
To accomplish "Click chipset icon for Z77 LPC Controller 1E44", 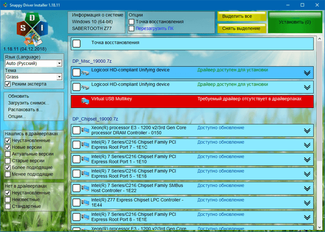I will 85,203.
